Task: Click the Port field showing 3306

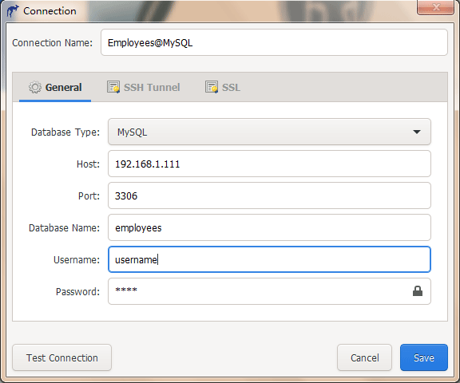Action: tap(269, 195)
